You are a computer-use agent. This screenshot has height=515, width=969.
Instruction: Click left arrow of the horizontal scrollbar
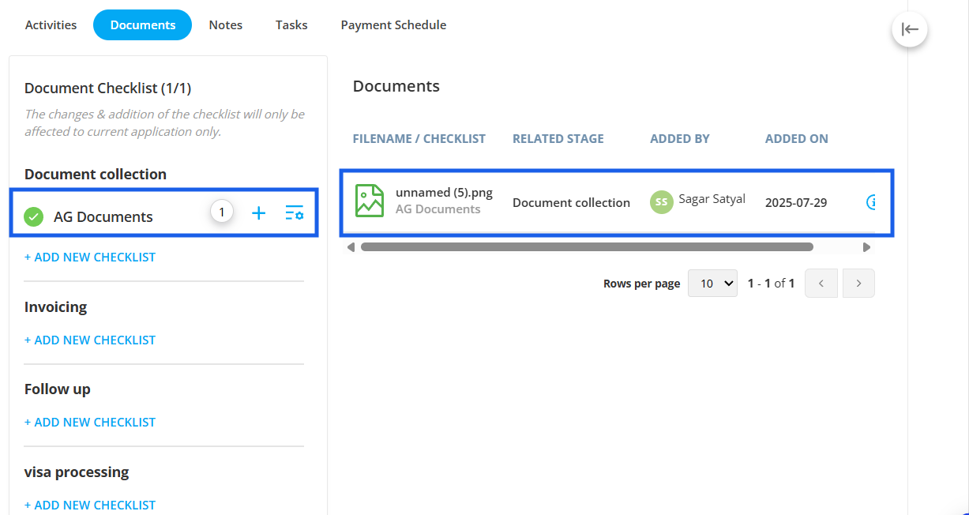click(x=351, y=247)
